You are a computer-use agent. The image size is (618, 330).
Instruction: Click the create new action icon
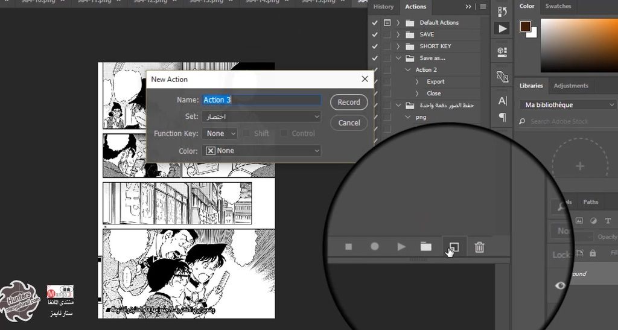coord(454,247)
